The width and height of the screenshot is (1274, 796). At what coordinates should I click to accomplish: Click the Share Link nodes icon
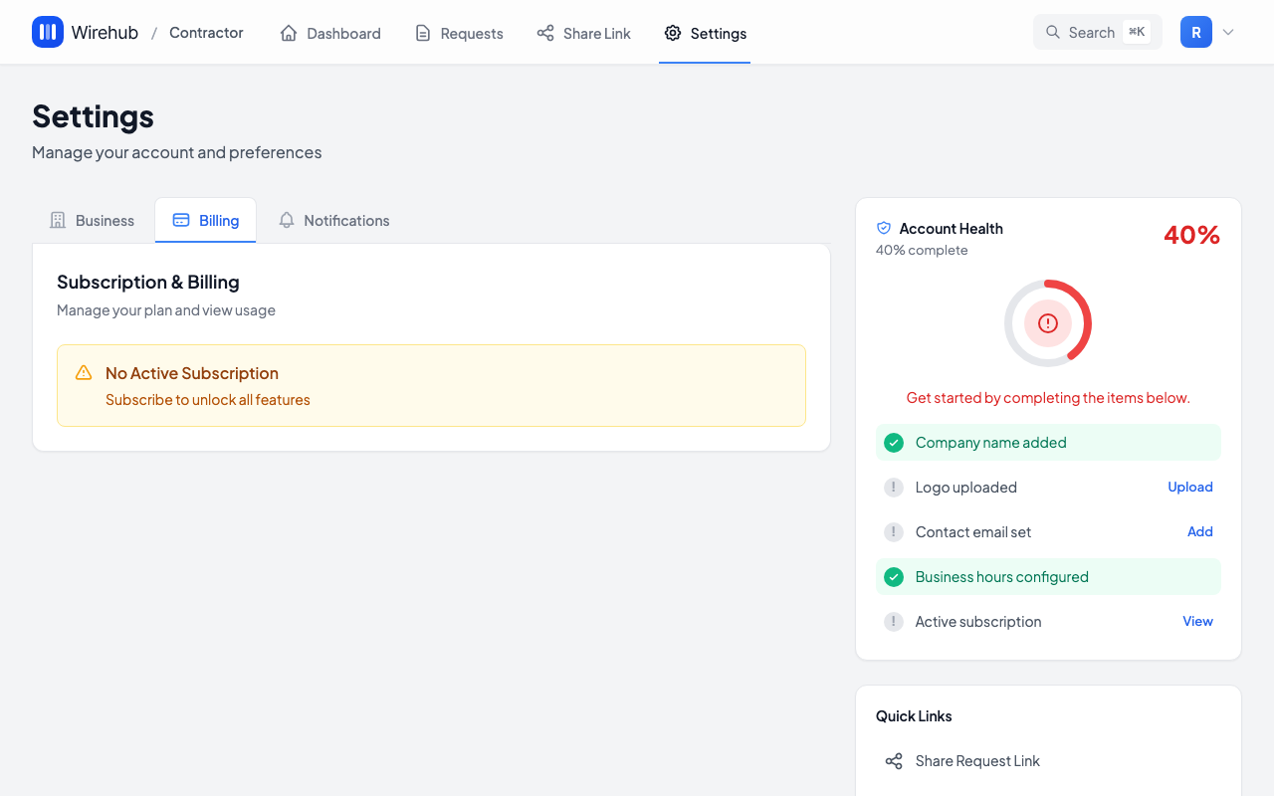point(545,33)
